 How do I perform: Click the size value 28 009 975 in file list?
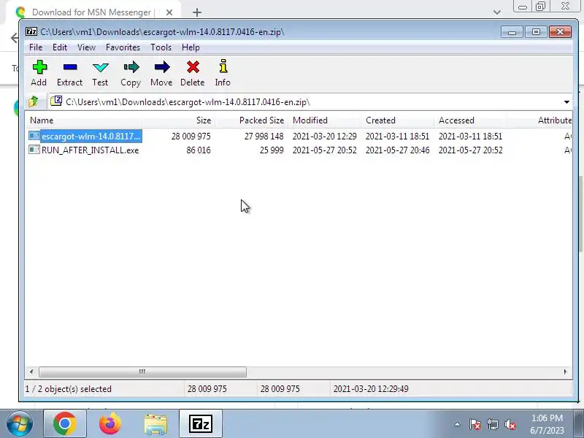pyautogui.click(x=191, y=137)
